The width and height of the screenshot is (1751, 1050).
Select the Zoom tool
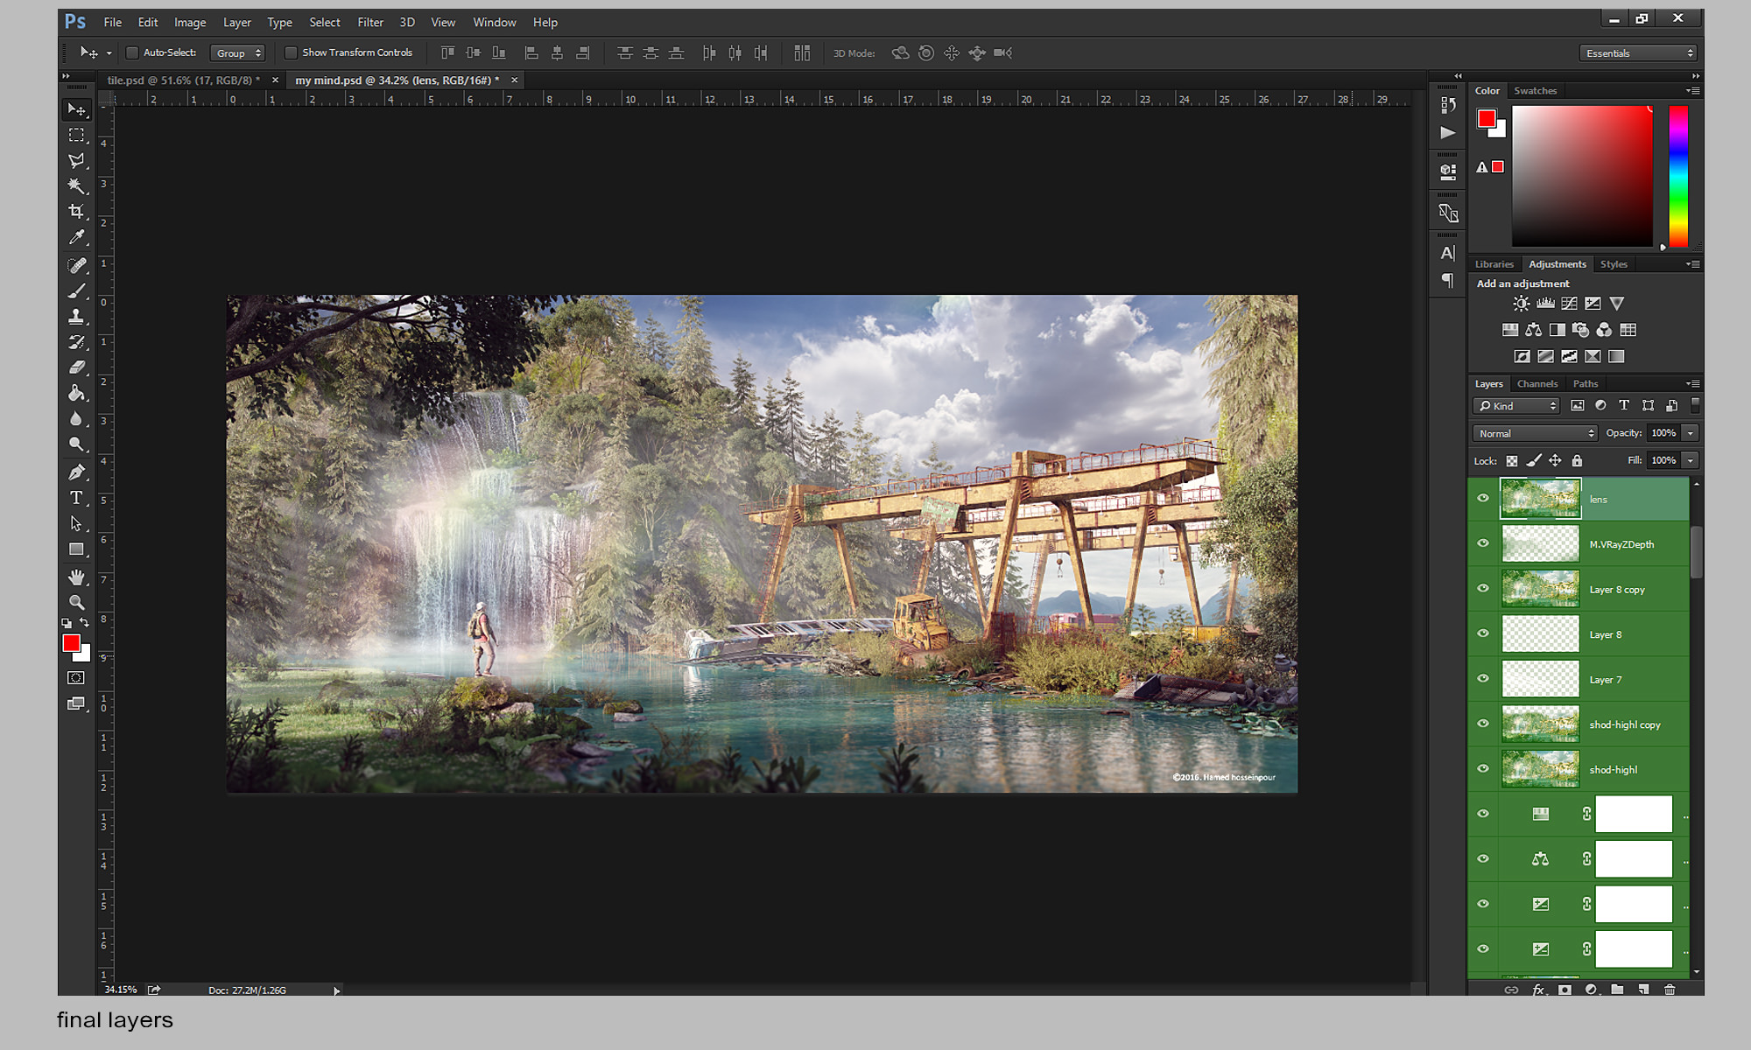[77, 602]
